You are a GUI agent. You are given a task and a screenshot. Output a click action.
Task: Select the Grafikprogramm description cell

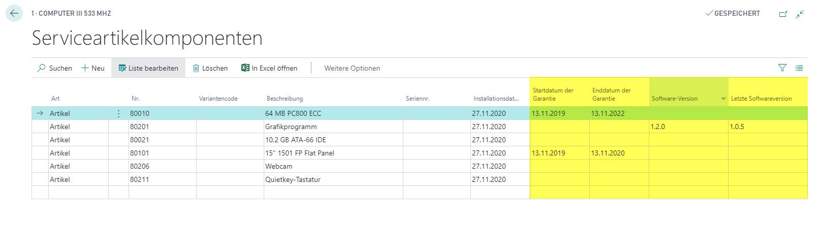click(x=333, y=127)
